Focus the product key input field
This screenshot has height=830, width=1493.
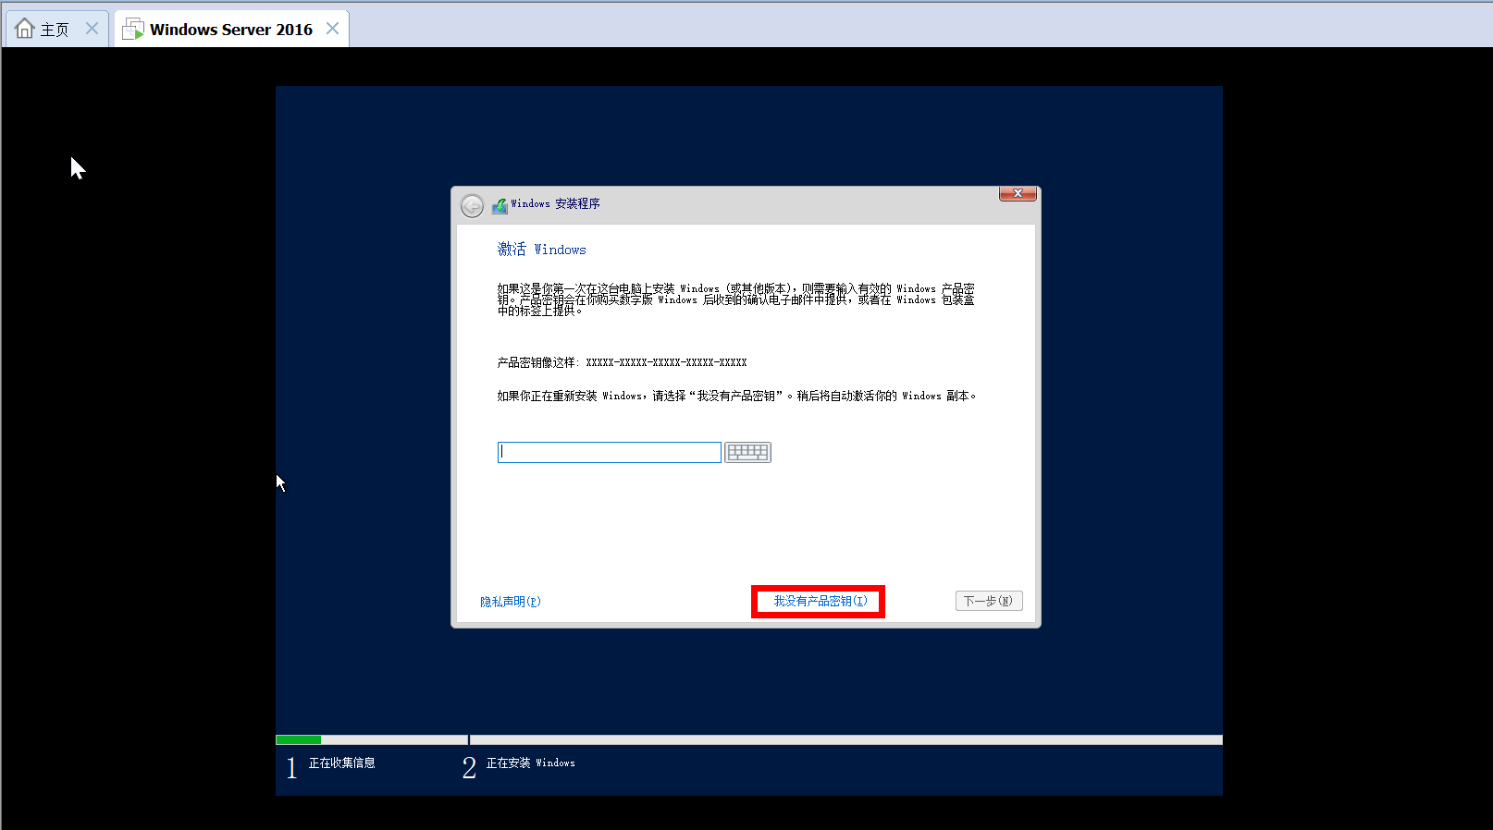click(609, 452)
